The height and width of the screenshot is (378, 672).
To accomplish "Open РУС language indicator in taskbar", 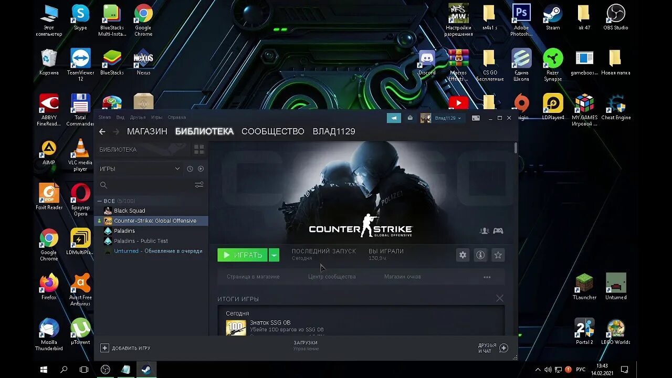I will (581, 370).
